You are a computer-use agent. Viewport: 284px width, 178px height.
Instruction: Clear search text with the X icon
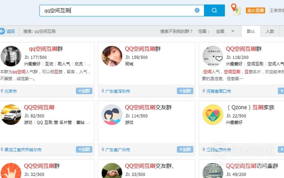[197, 10]
